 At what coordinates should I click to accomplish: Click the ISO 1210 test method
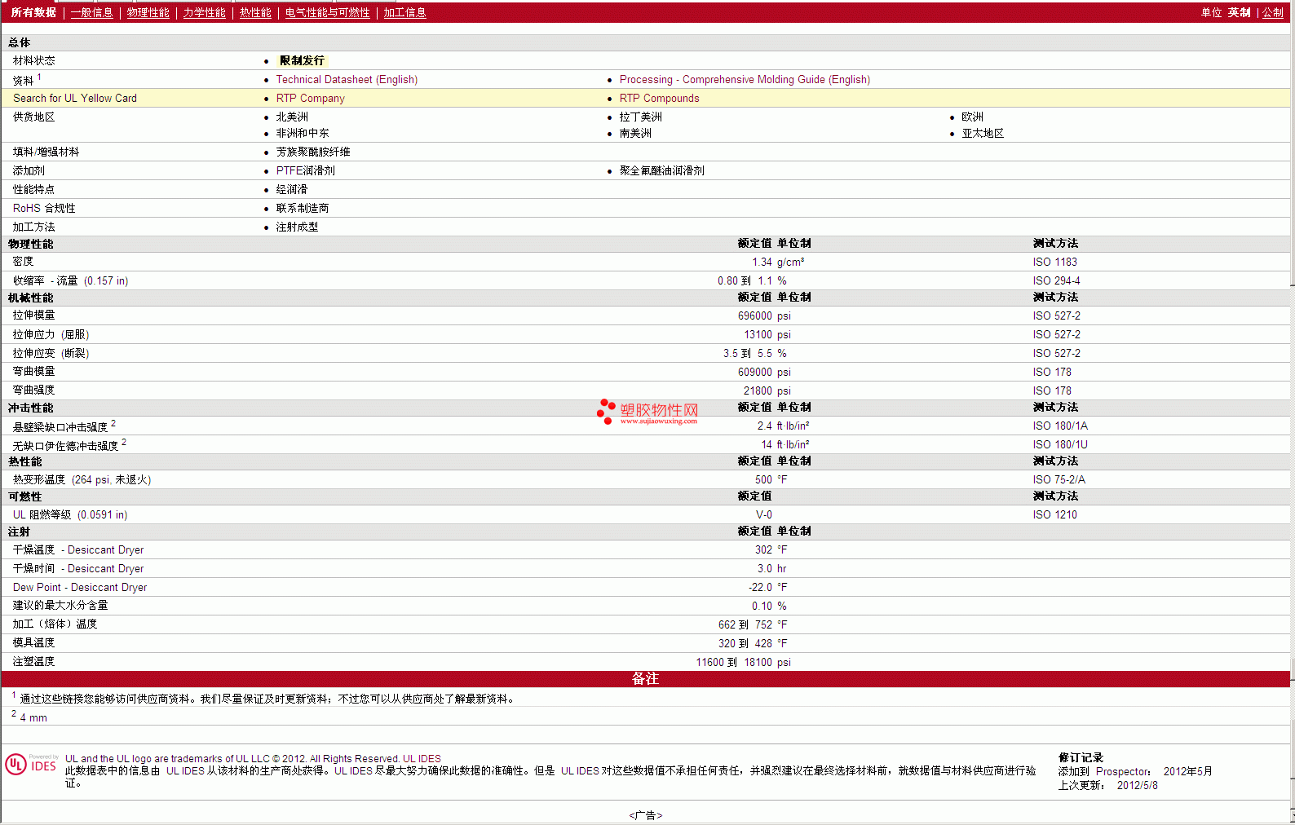(x=1054, y=514)
